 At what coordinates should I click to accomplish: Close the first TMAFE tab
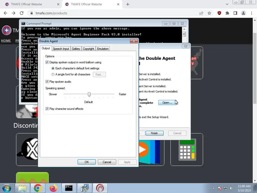(x=58, y=4)
